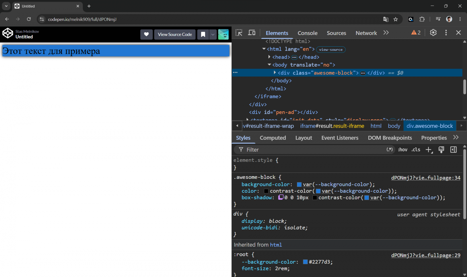Image resolution: width=467 pixels, height=277 pixels.
Task: Open DevTools settings gear
Action: pyautogui.click(x=433, y=33)
